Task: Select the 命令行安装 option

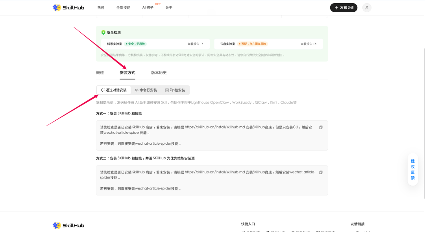Action: pyautogui.click(x=146, y=90)
